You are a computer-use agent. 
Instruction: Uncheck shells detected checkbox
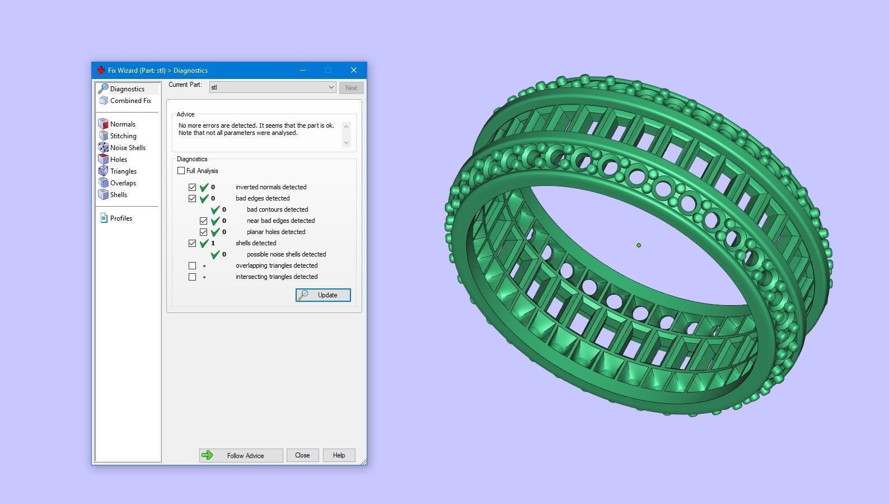[x=192, y=243]
